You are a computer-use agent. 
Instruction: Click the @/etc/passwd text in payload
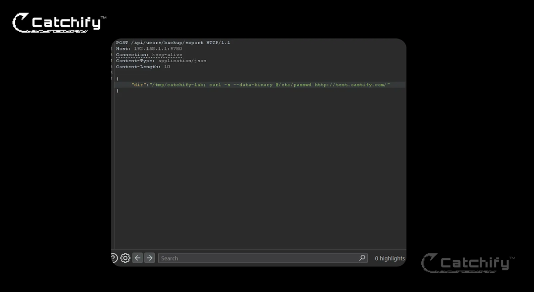(293, 85)
